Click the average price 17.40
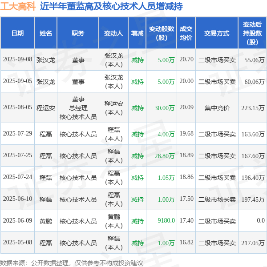Screen dimensions: 267x267 pyautogui.click(x=186, y=221)
